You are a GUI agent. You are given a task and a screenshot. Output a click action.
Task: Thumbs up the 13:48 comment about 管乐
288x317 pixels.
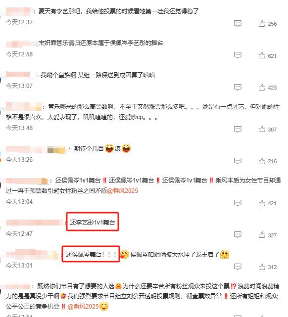[x=262, y=129]
